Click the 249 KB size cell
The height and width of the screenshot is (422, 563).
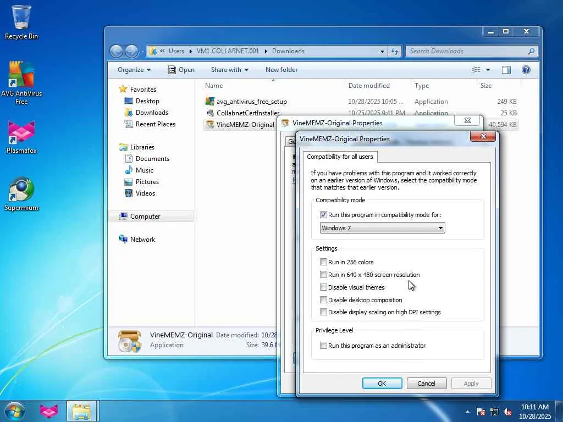click(x=507, y=102)
